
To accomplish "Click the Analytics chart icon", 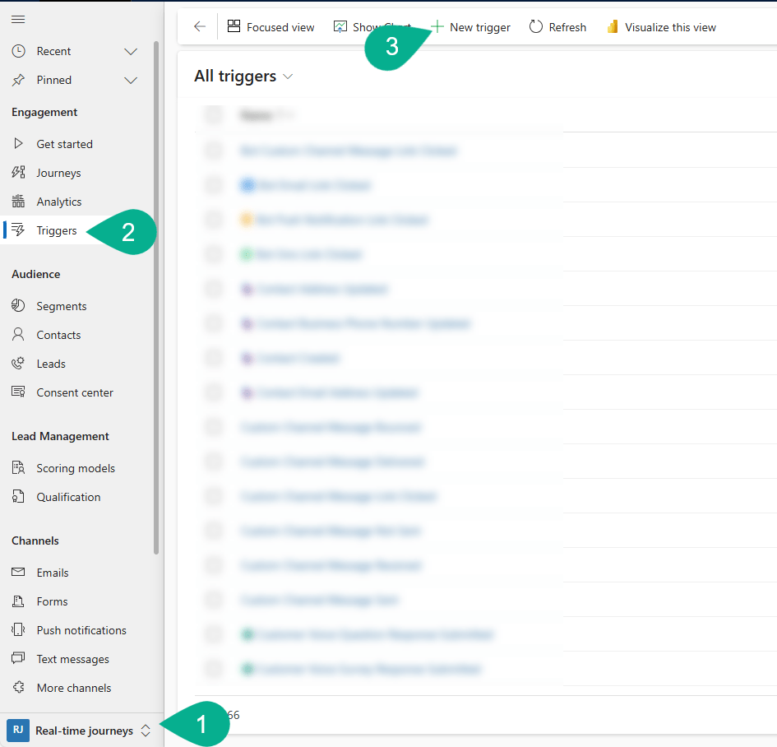I will point(19,202).
